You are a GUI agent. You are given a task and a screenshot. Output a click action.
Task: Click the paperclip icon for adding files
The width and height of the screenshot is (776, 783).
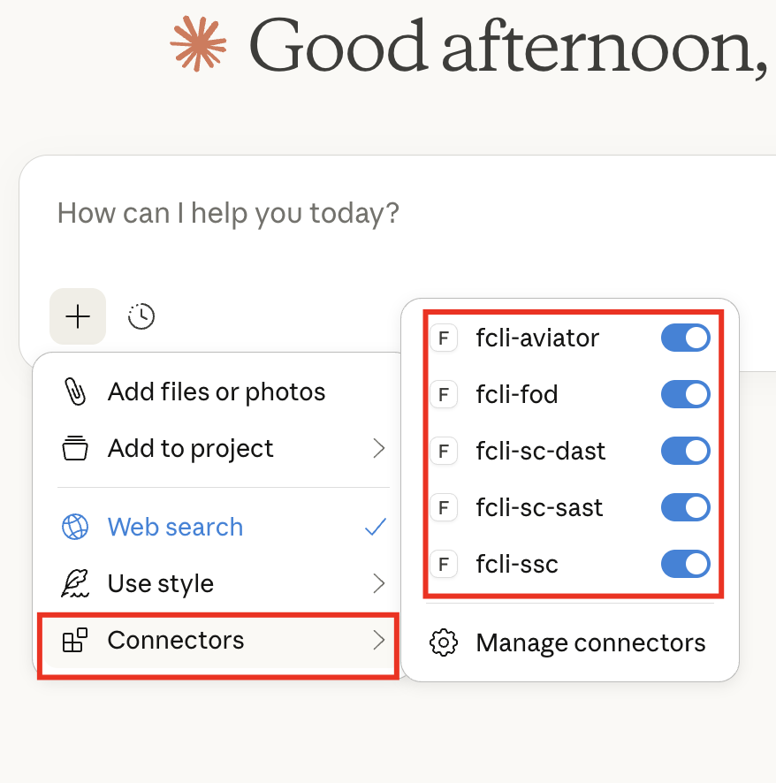click(75, 391)
